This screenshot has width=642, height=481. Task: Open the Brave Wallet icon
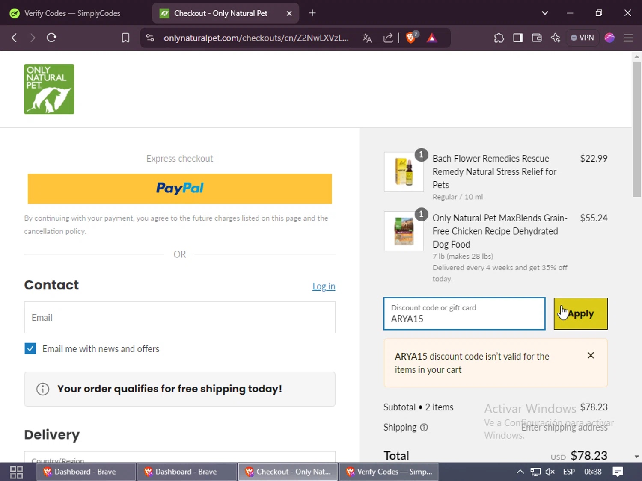537,38
